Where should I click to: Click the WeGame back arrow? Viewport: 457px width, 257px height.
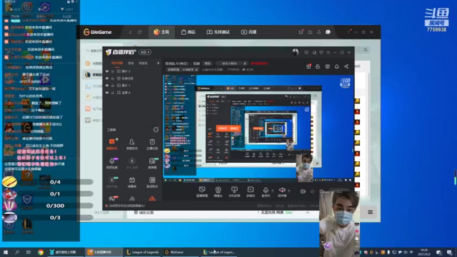[x=130, y=32]
